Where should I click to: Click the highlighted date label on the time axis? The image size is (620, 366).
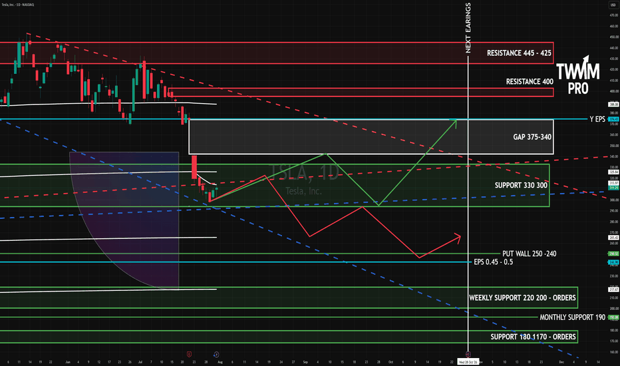(x=468, y=362)
